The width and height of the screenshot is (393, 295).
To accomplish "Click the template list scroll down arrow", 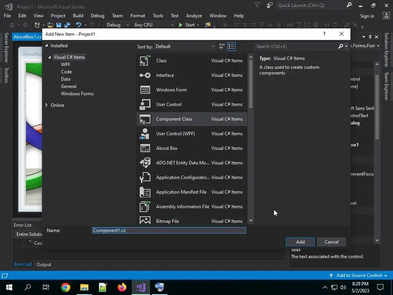I will click(x=251, y=221).
